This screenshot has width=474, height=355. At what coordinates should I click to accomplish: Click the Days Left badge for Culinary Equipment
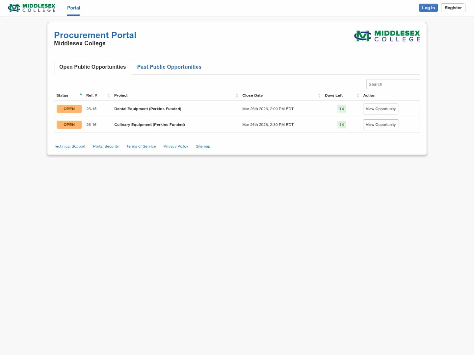[341, 125]
